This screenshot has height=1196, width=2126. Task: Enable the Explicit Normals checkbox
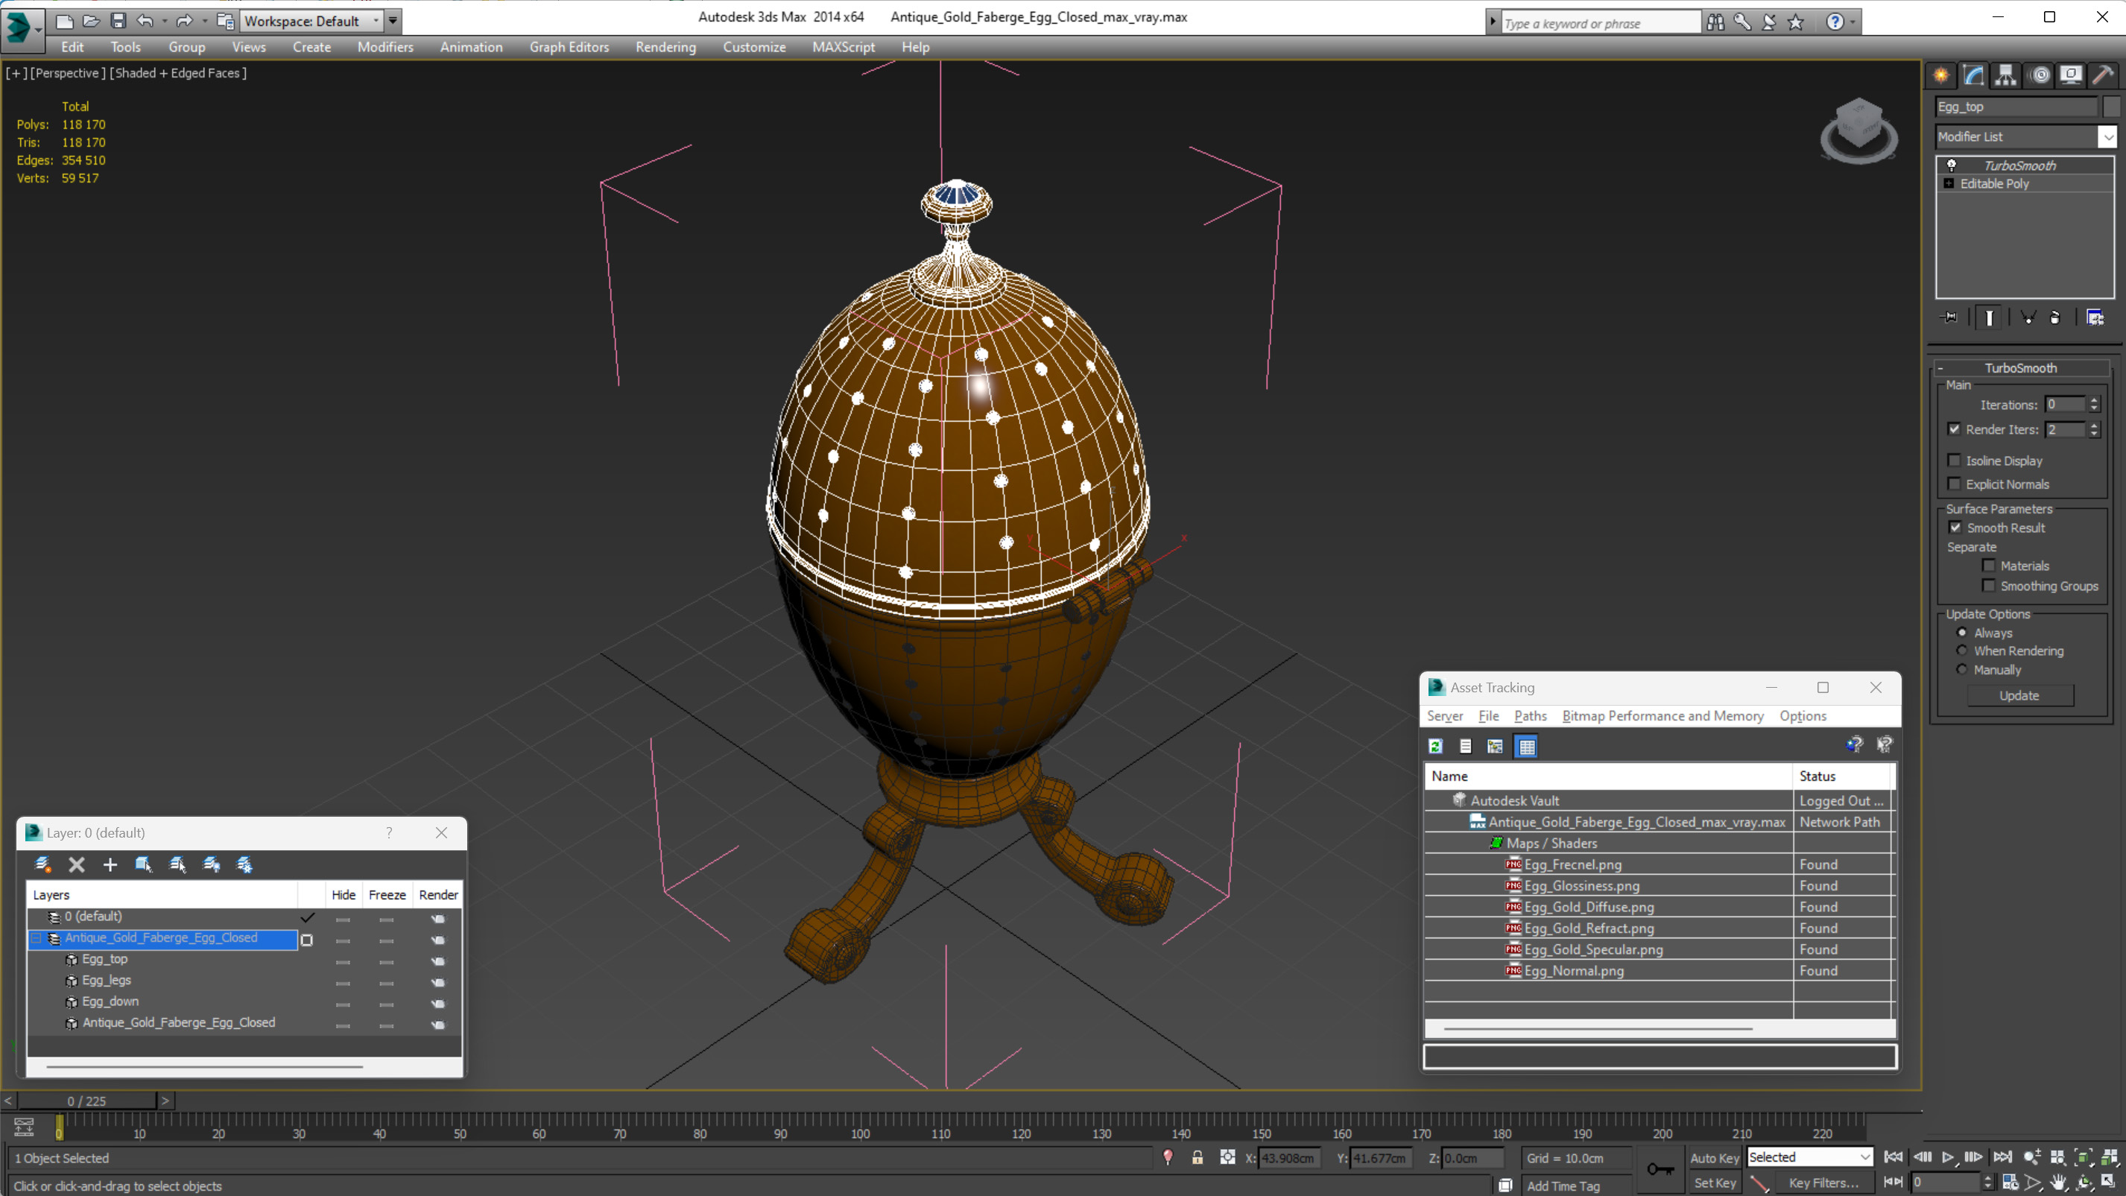point(1955,484)
